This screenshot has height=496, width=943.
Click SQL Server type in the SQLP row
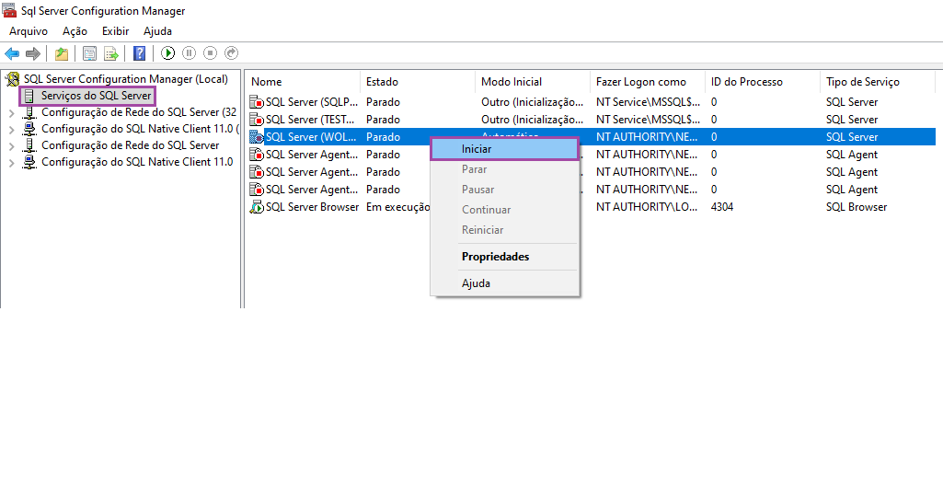pyautogui.click(x=852, y=102)
